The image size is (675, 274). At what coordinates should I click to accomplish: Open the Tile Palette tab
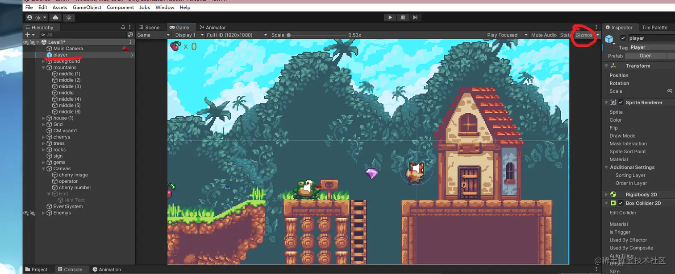654,27
